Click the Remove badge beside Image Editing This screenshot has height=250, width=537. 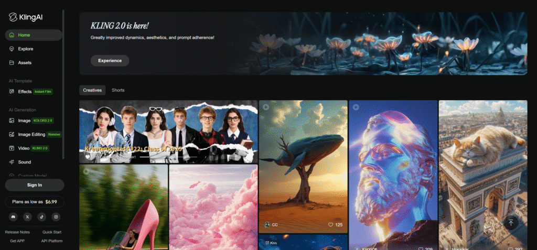pyautogui.click(x=54, y=135)
